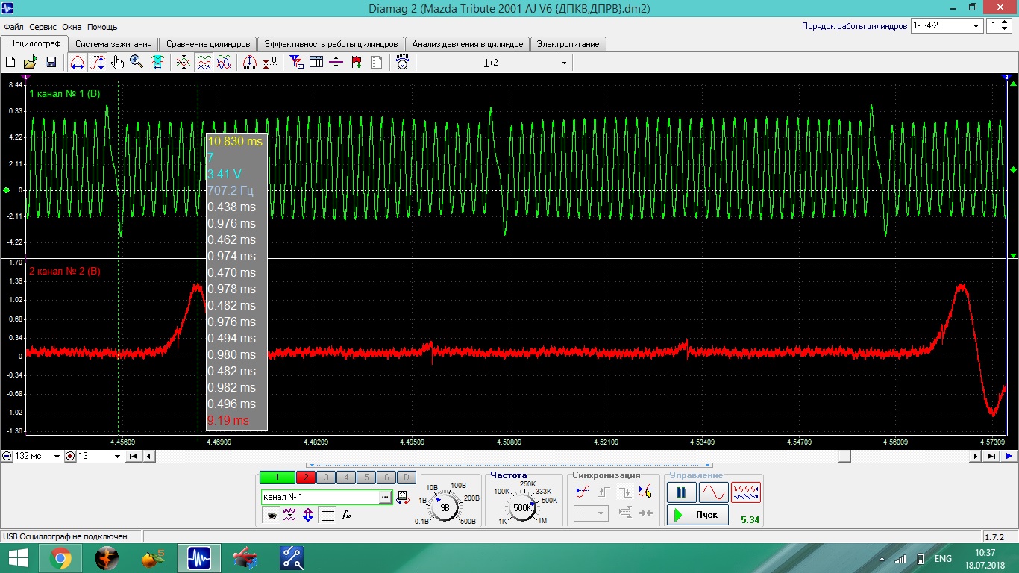Open a file with the folder icon
Image resolution: width=1019 pixels, height=573 pixels.
click(x=31, y=63)
